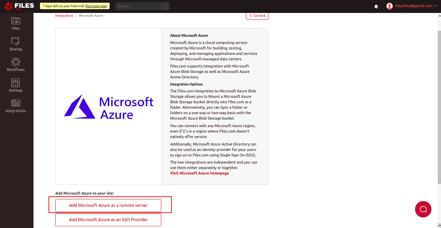Click the Purchase now! link
Viewport: 441px width, 228px height.
(96, 6)
